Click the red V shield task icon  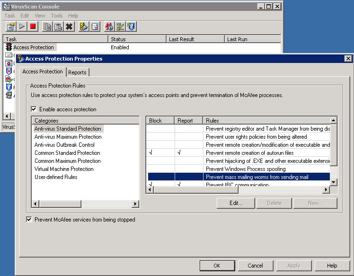point(9,71)
